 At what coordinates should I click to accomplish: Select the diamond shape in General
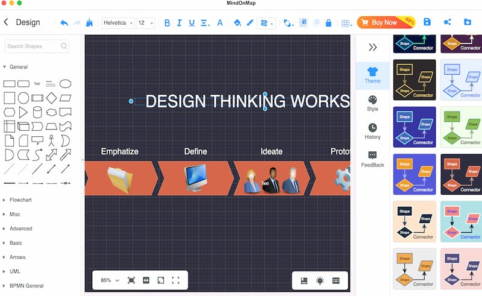point(51,98)
